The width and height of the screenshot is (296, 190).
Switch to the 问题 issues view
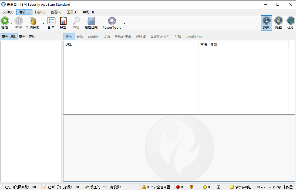[278, 23]
